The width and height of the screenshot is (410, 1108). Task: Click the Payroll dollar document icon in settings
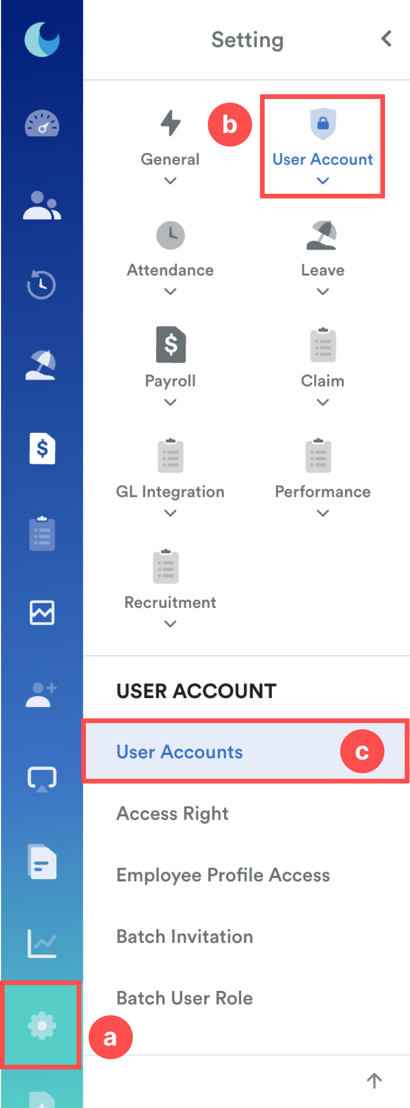[x=171, y=344]
